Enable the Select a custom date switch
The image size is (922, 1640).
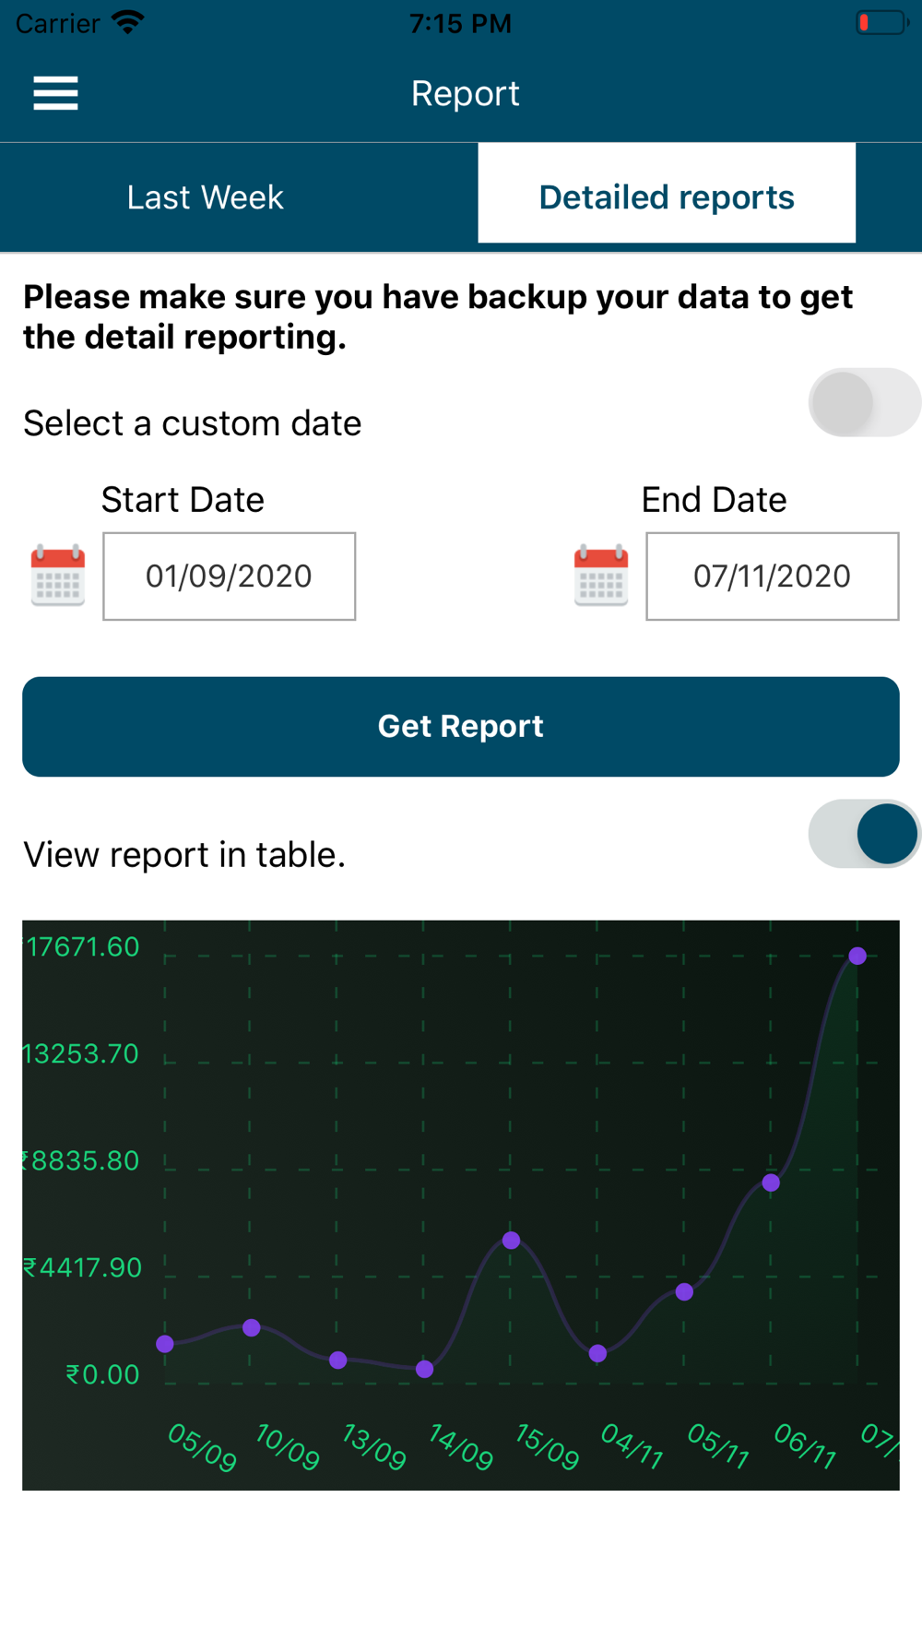(865, 402)
